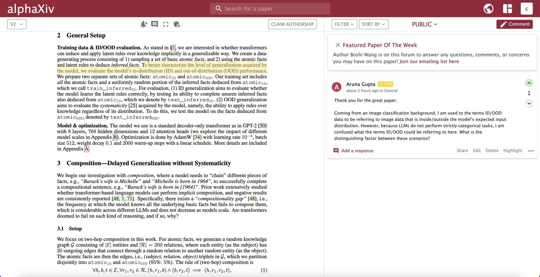Dismiss the Featured Paper Of The Week banner
This screenshot has width=540, height=277.
pyautogui.click(x=337, y=45)
